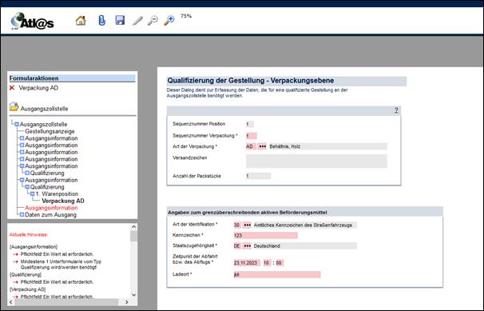The width and height of the screenshot is (484, 311).
Task: Open attachments with the paperclip icon
Action: pyautogui.click(x=101, y=20)
